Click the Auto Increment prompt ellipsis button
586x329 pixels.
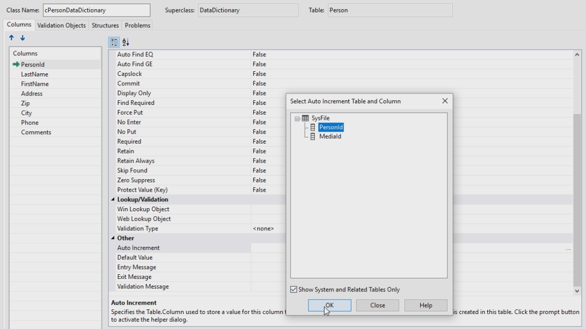pos(568,248)
